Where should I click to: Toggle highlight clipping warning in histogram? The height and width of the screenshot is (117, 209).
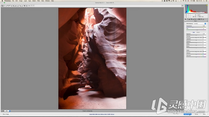(x=207, y=5)
